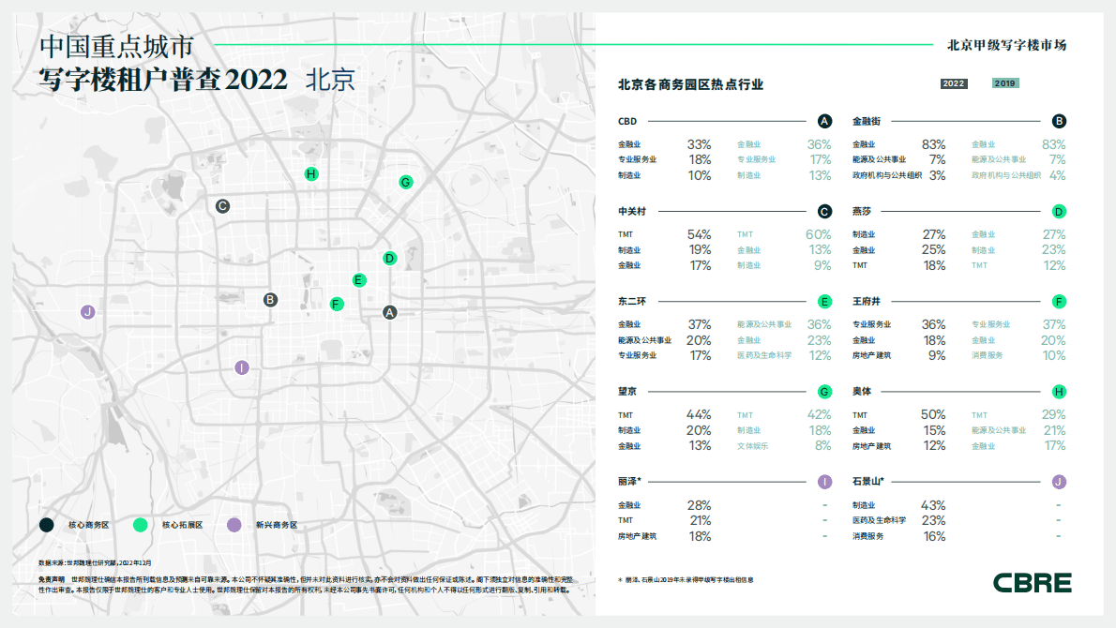Select the purple I badge next to 丽泽
This screenshot has width=1116, height=628.
(823, 481)
